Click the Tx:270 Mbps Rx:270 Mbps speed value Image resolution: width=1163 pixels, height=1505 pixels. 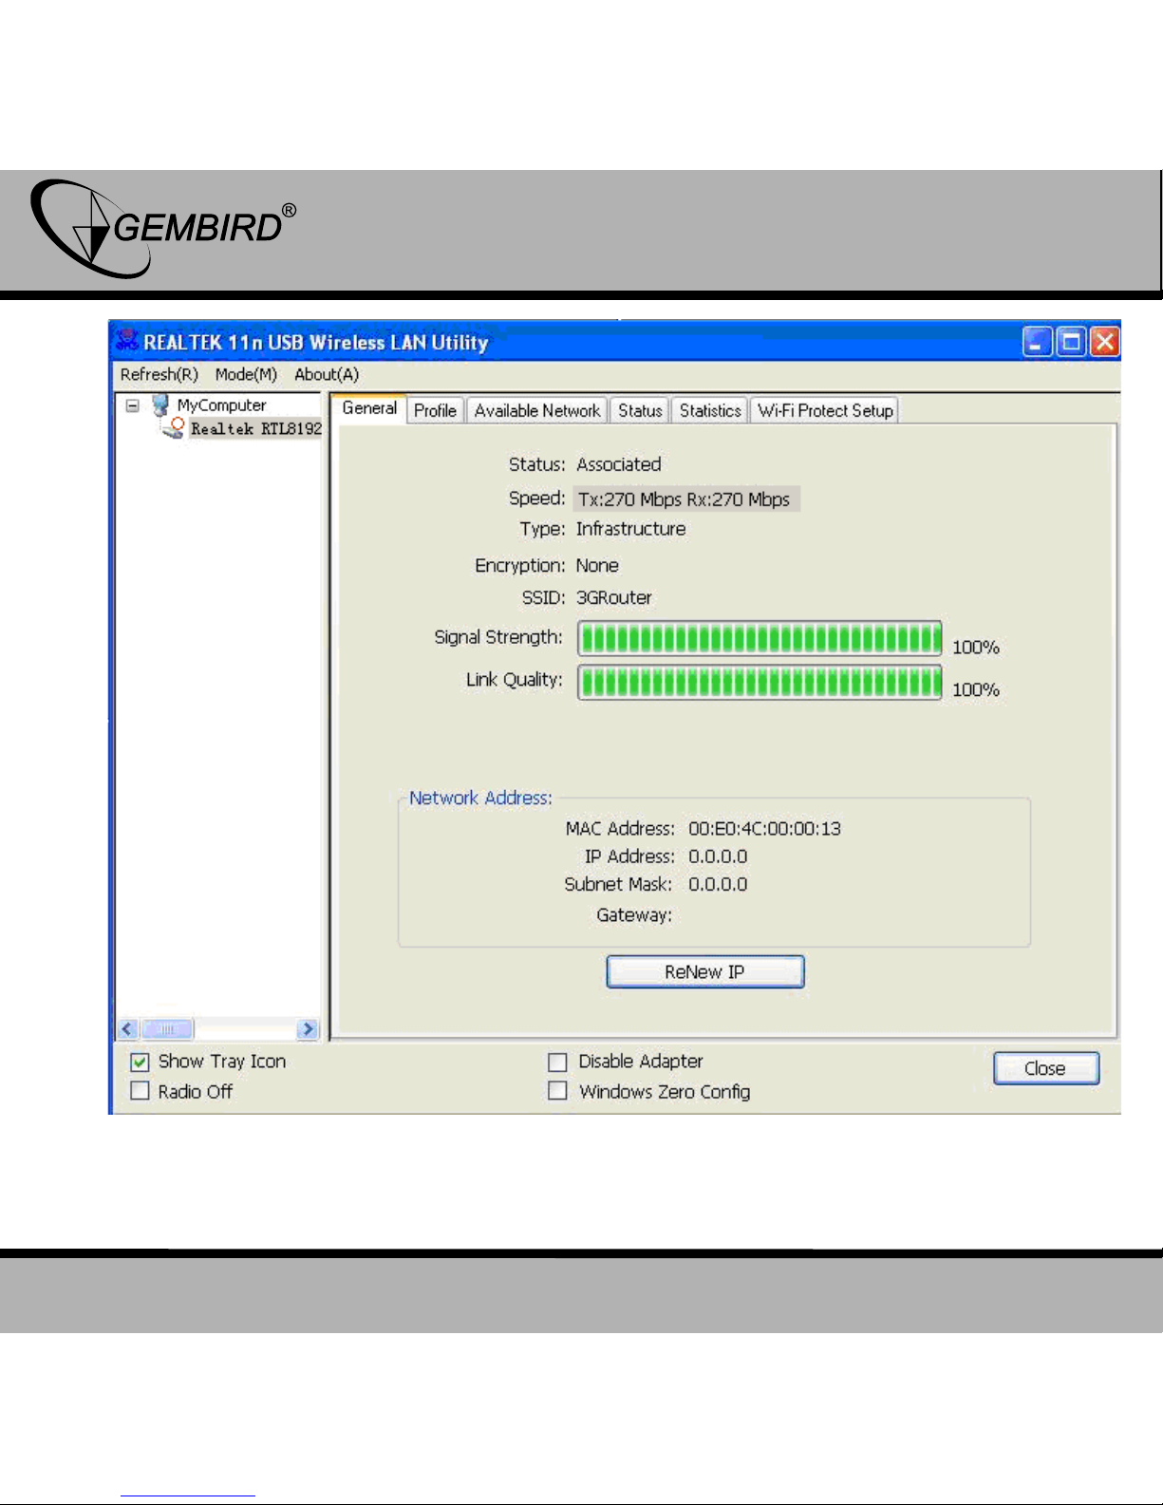(685, 499)
